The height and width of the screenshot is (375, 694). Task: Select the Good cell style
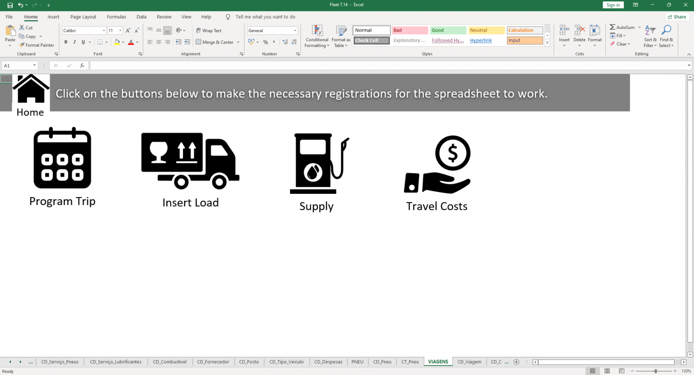click(x=447, y=30)
